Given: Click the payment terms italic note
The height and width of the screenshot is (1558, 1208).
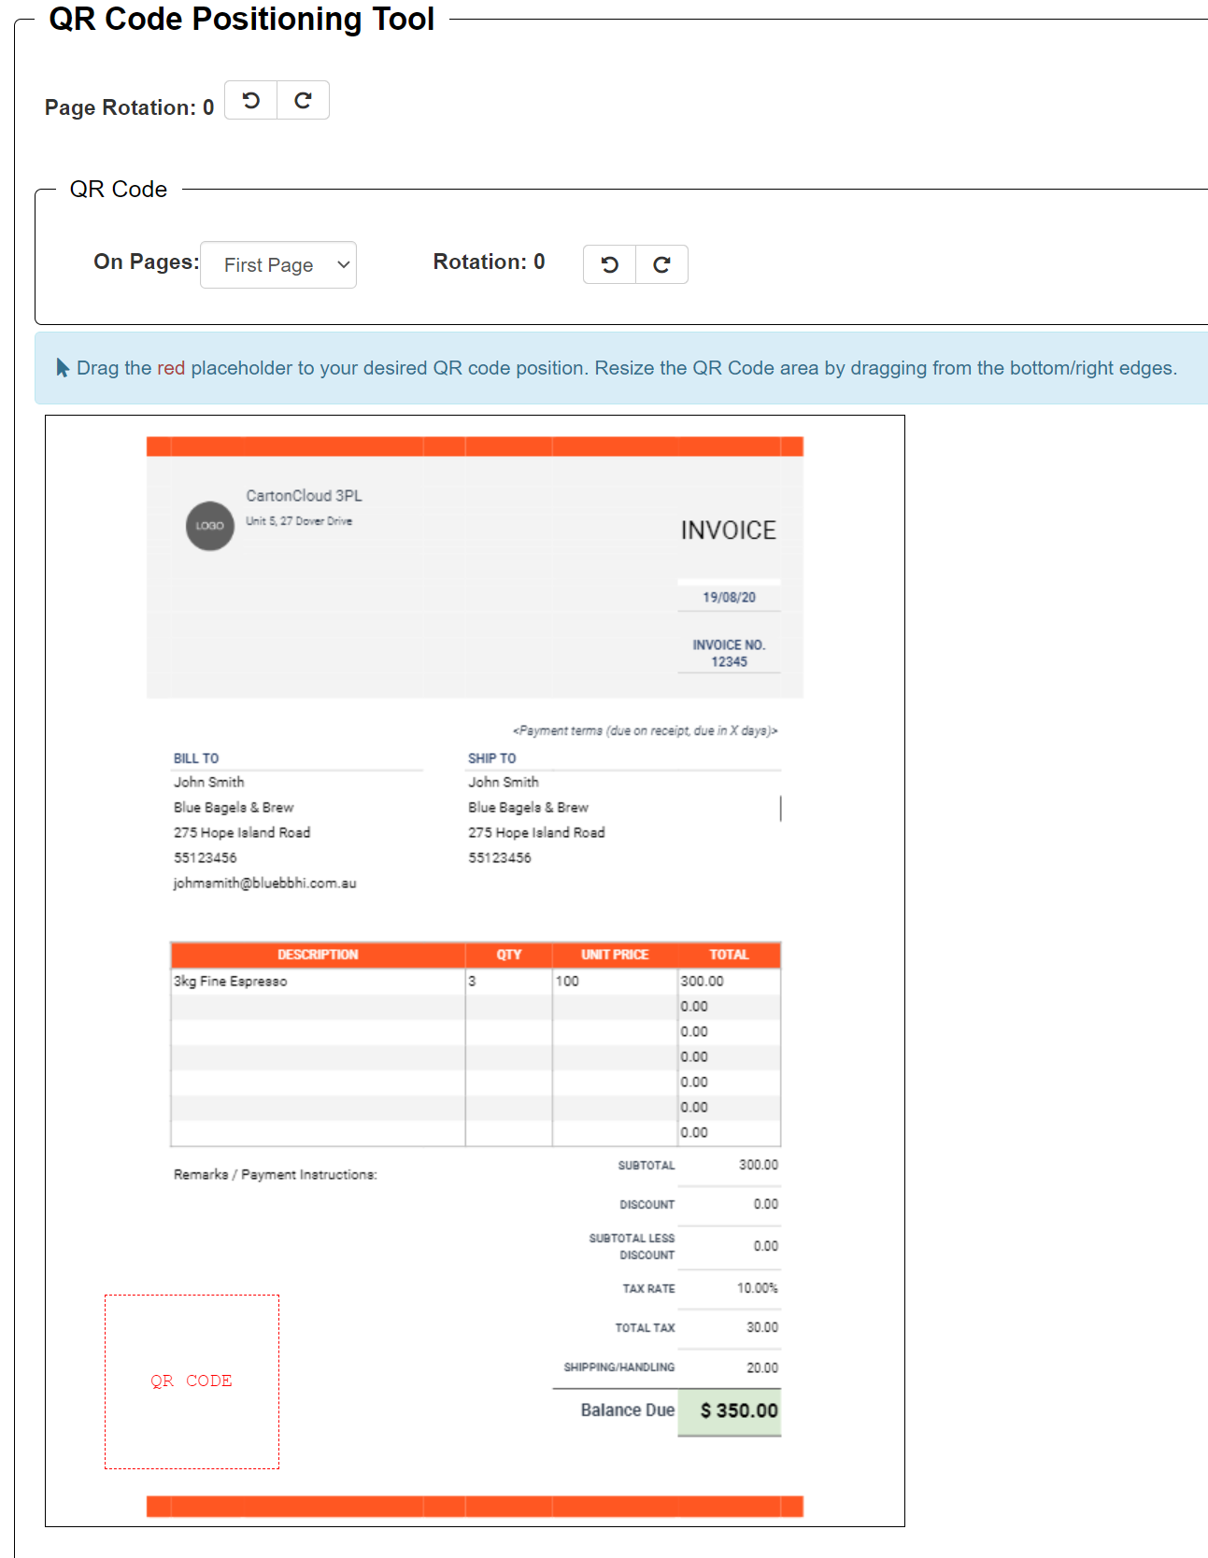Looking at the screenshot, I should [646, 730].
